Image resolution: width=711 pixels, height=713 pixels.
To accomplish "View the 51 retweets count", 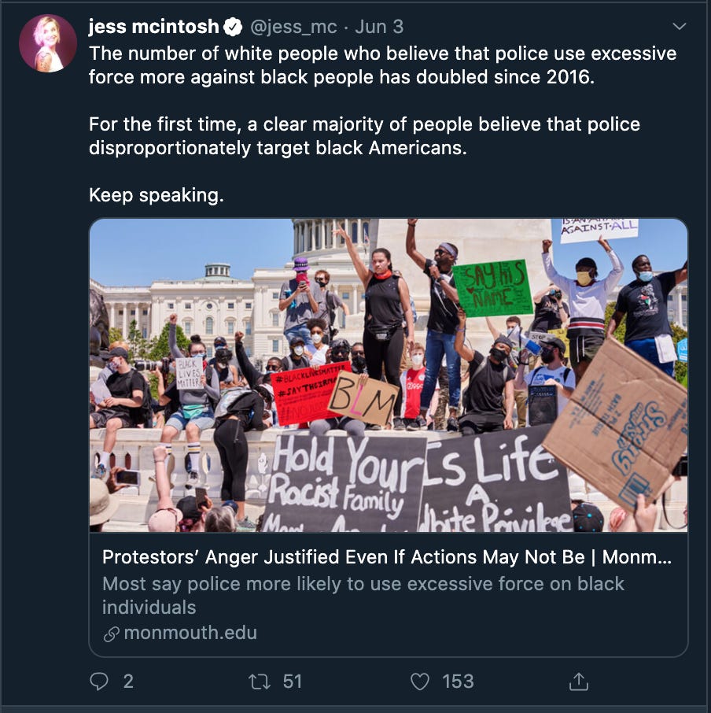I will pyautogui.click(x=292, y=682).
